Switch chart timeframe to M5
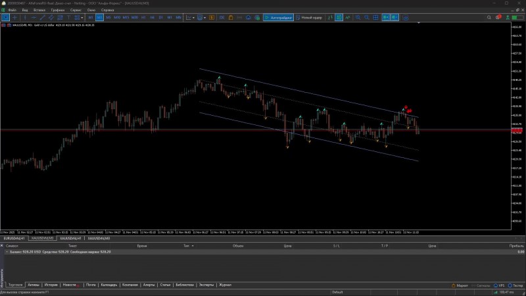The width and height of the screenshot is (526, 296). pyautogui.click(x=108, y=18)
